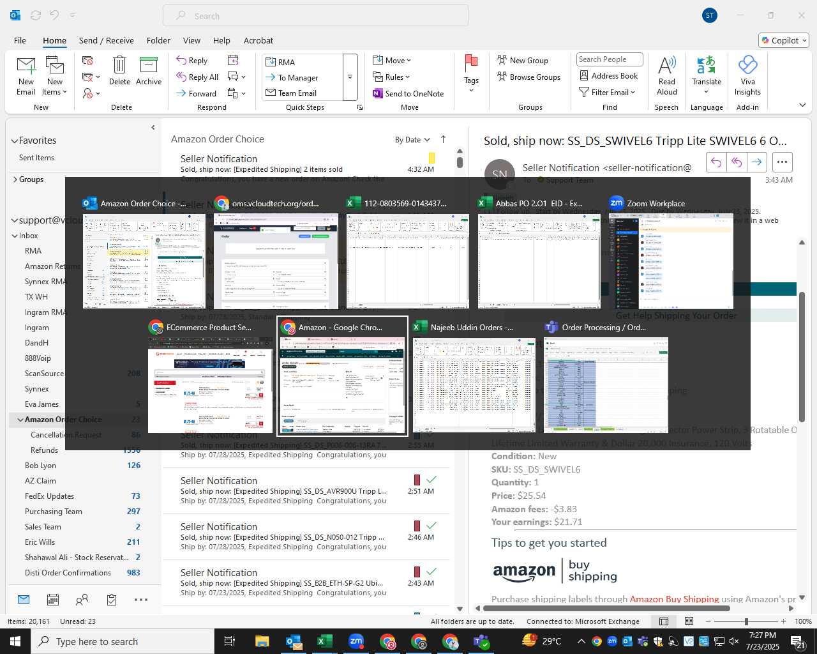Screen dimensions: 817x654
Task: Open the Send / Receive tab
Action: pos(107,40)
